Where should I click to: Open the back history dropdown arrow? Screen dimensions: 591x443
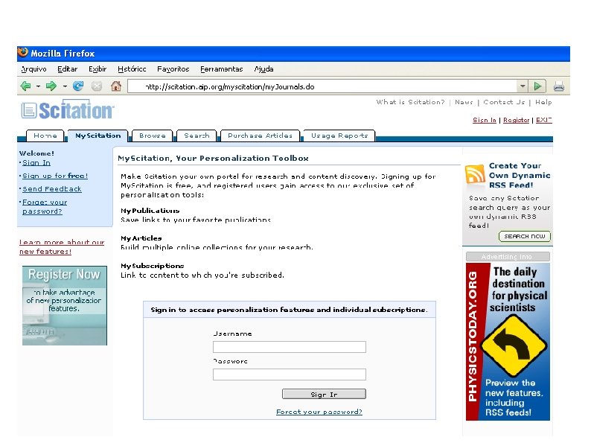pyautogui.click(x=38, y=86)
